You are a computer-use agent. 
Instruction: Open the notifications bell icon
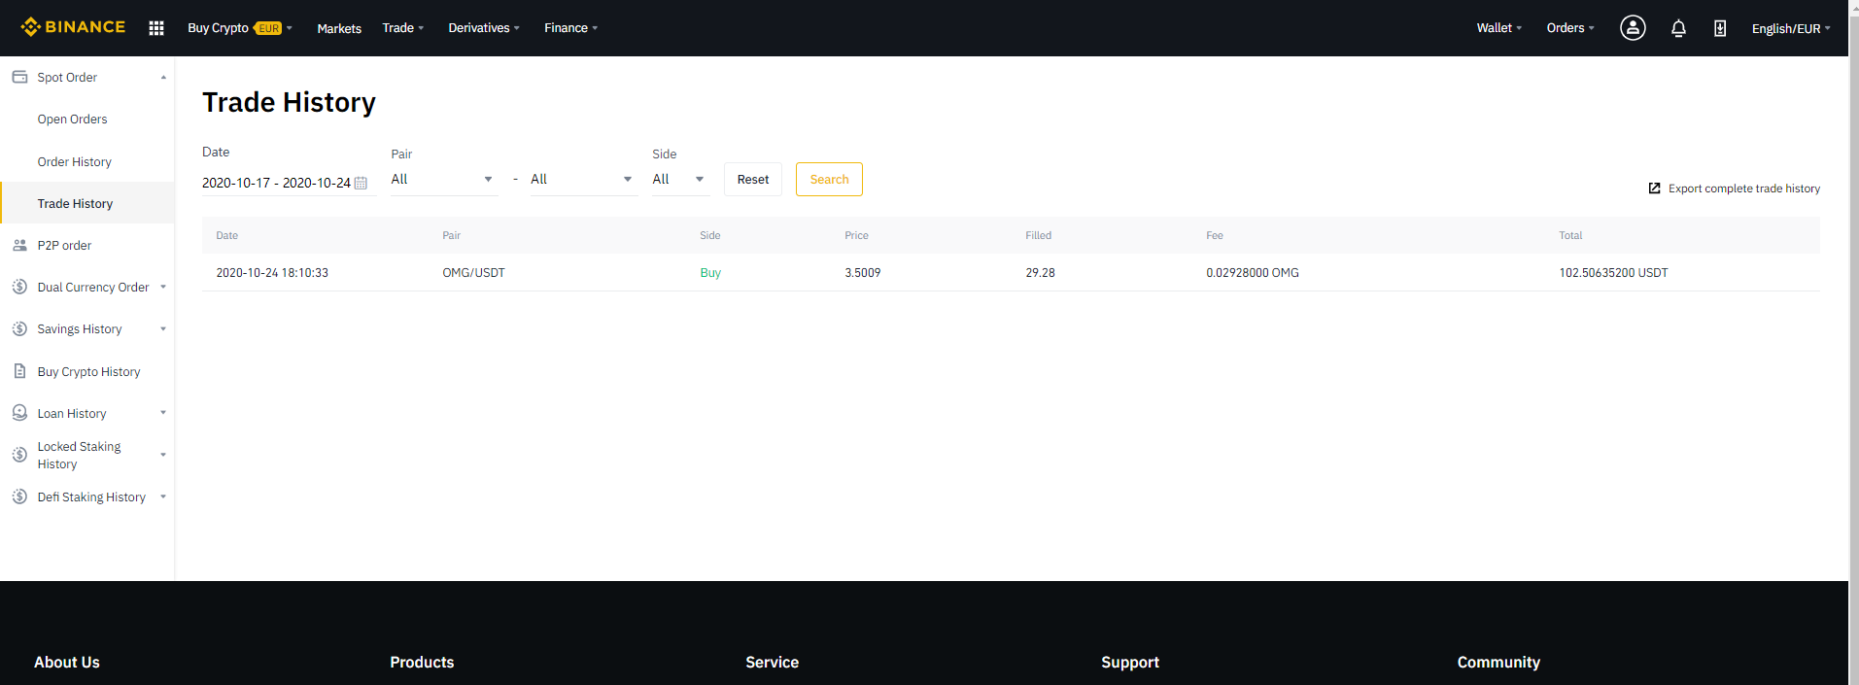tap(1678, 28)
